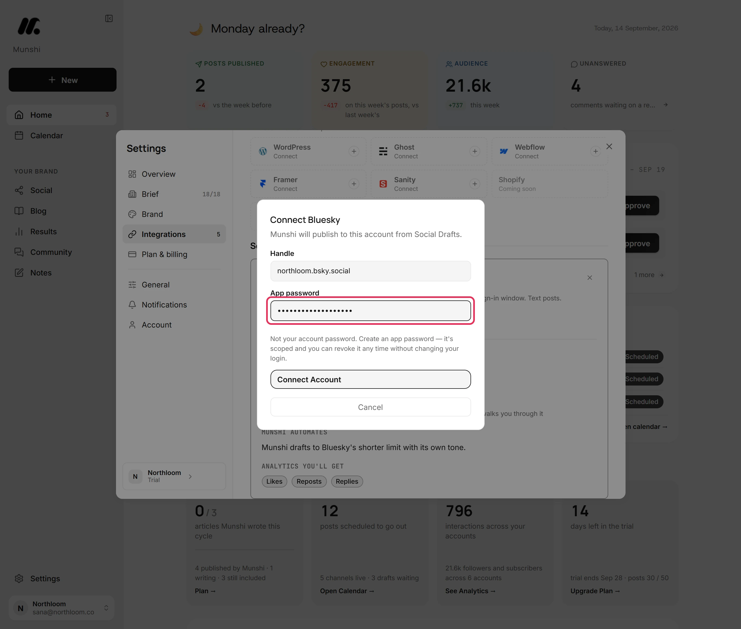
Task: Go to Social in sidebar
Action: (61, 190)
